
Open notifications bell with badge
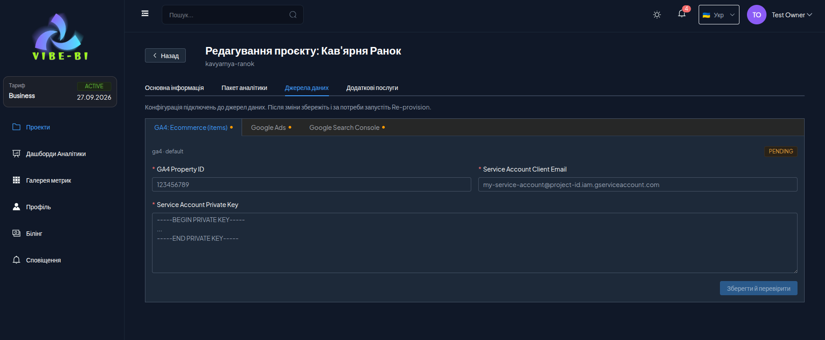[x=682, y=13]
